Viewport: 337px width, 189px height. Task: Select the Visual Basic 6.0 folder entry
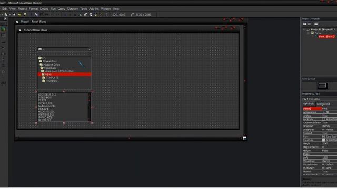click(x=57, y=71)
